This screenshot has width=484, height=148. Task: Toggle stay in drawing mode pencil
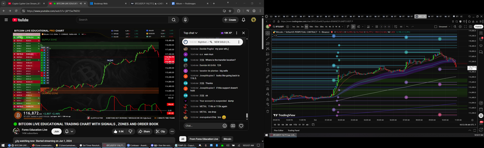[268, 94]
